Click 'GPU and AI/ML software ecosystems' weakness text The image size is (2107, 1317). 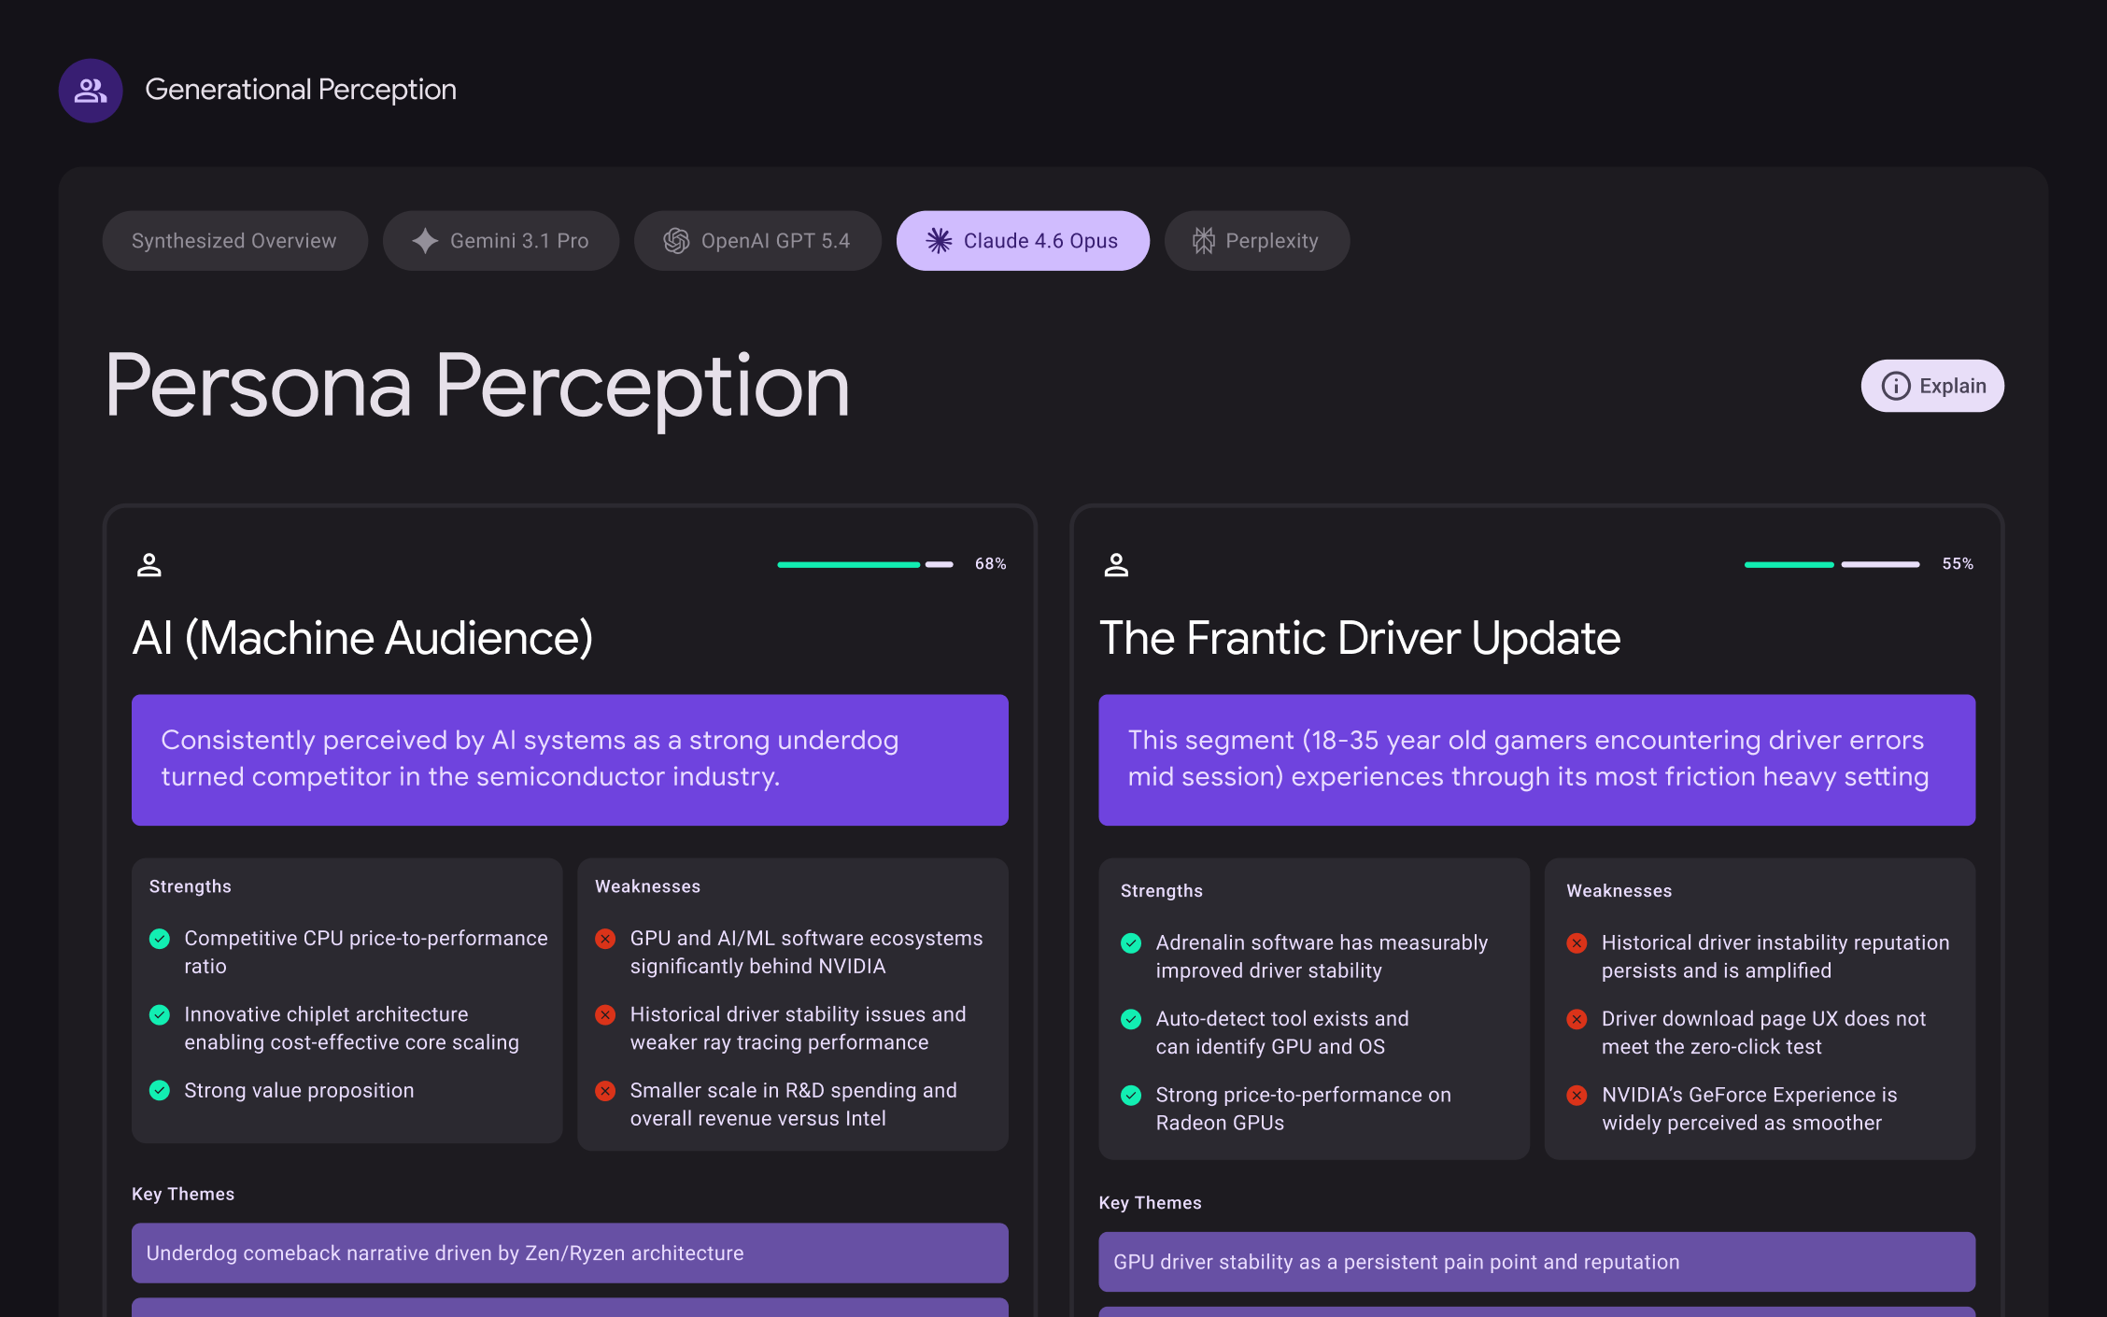point(806,952)
